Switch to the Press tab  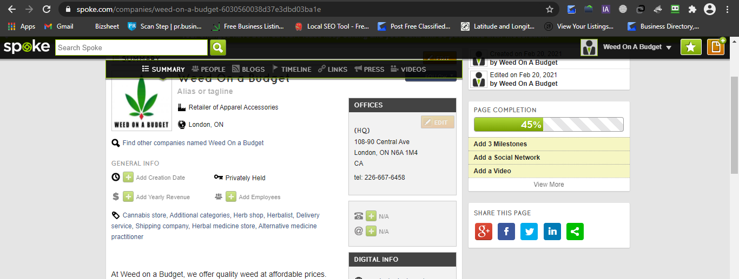(x=369, y=69)
